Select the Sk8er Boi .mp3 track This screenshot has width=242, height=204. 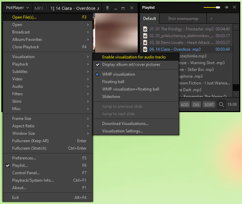[206, 70]
